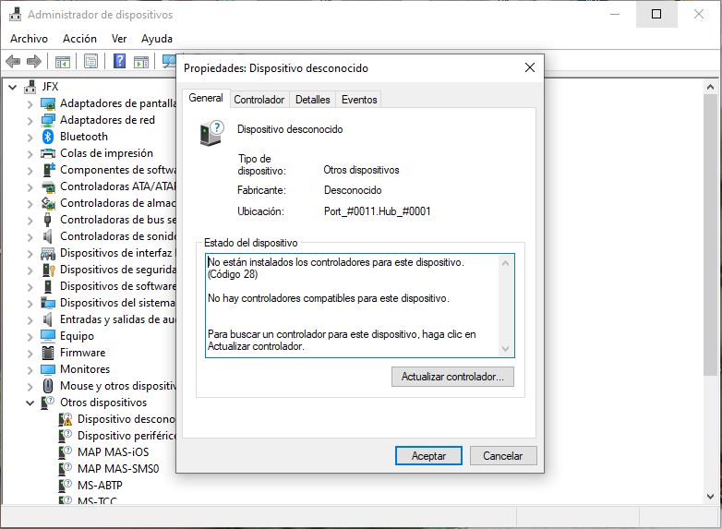This screenshot has width=722, height=529.
Task: Collapse the JFX root node
Action: (x=12, y=87)
